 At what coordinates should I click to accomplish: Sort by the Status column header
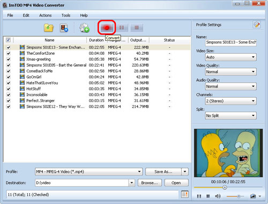click(x=169, y=40)
